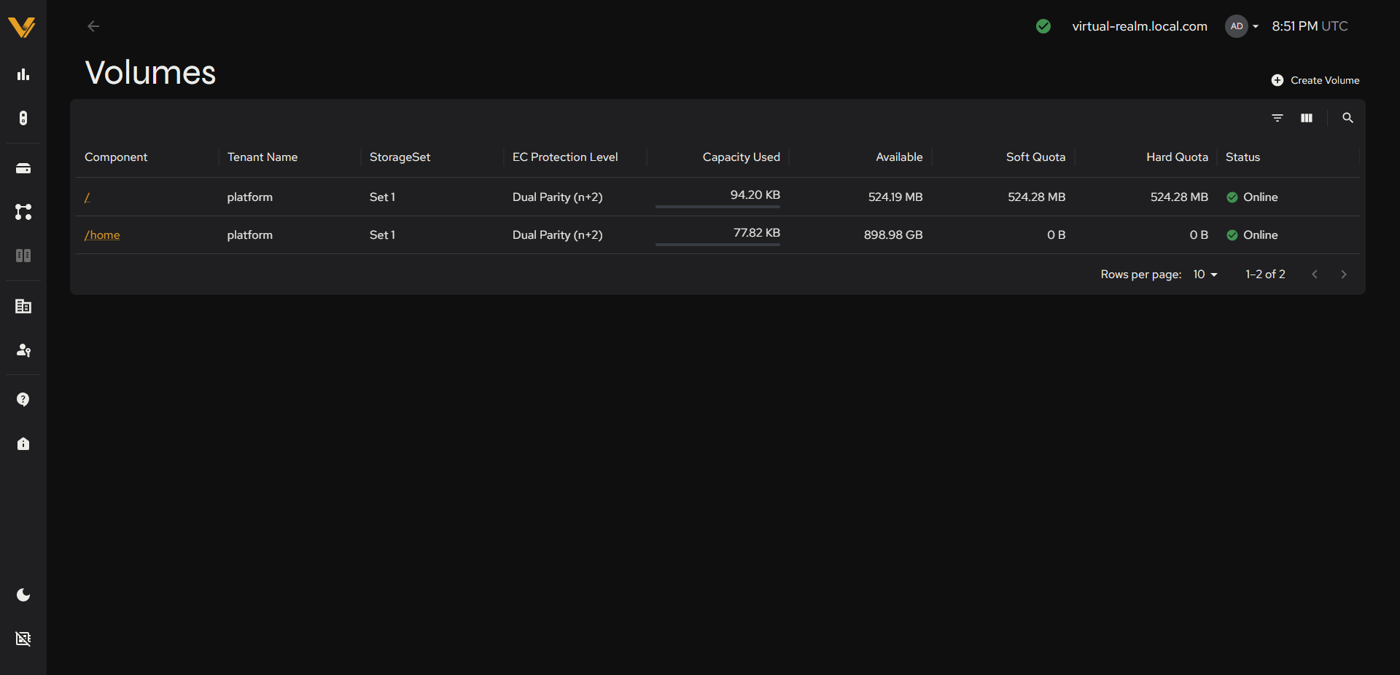Sort by the EC Protection Level header
The width and height of the screenshot is (1400, 675).
pos(565,157)
